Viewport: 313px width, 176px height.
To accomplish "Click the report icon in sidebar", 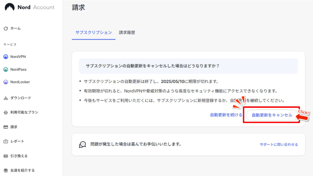I will pyautogui.click(x=6, y=142).
